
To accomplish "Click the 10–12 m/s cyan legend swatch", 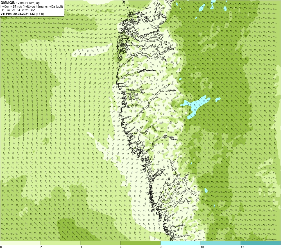I will tap(221, 243).
